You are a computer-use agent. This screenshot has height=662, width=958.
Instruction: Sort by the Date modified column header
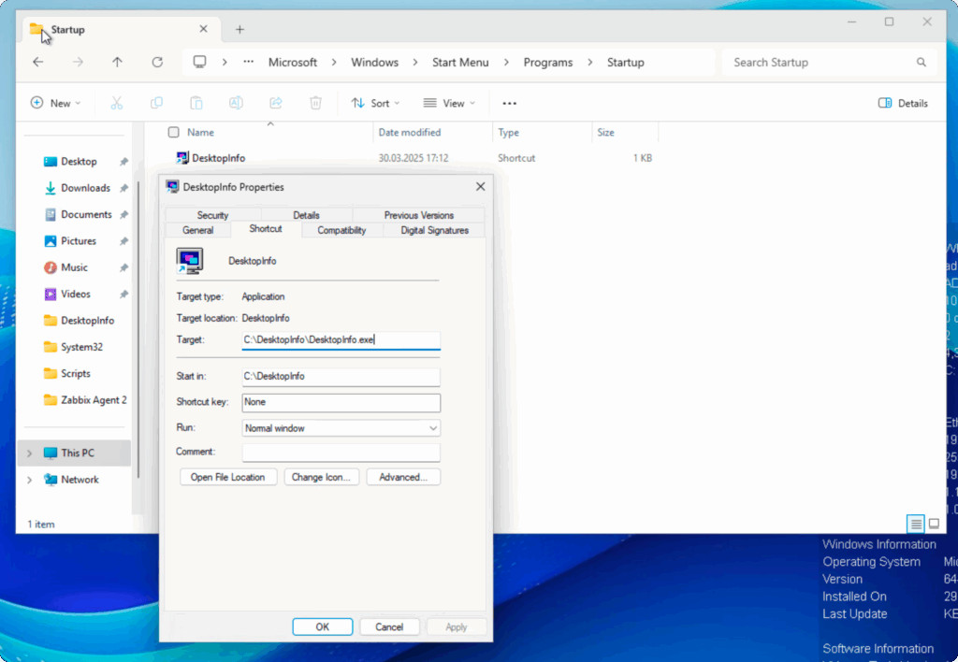[x=432, y=133]
